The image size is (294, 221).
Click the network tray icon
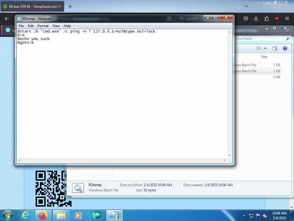point(251,216)
